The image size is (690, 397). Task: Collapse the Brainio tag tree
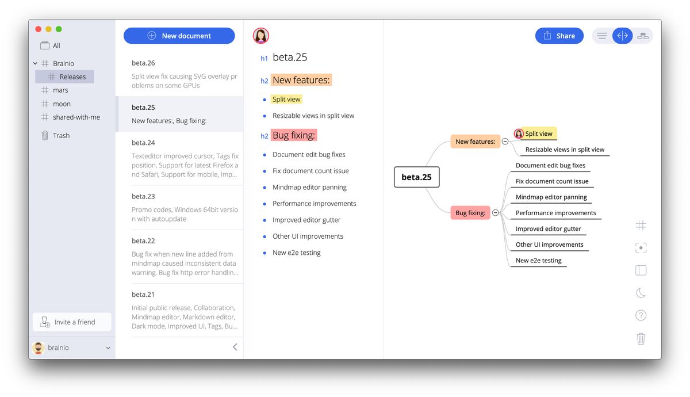point(36,63)
